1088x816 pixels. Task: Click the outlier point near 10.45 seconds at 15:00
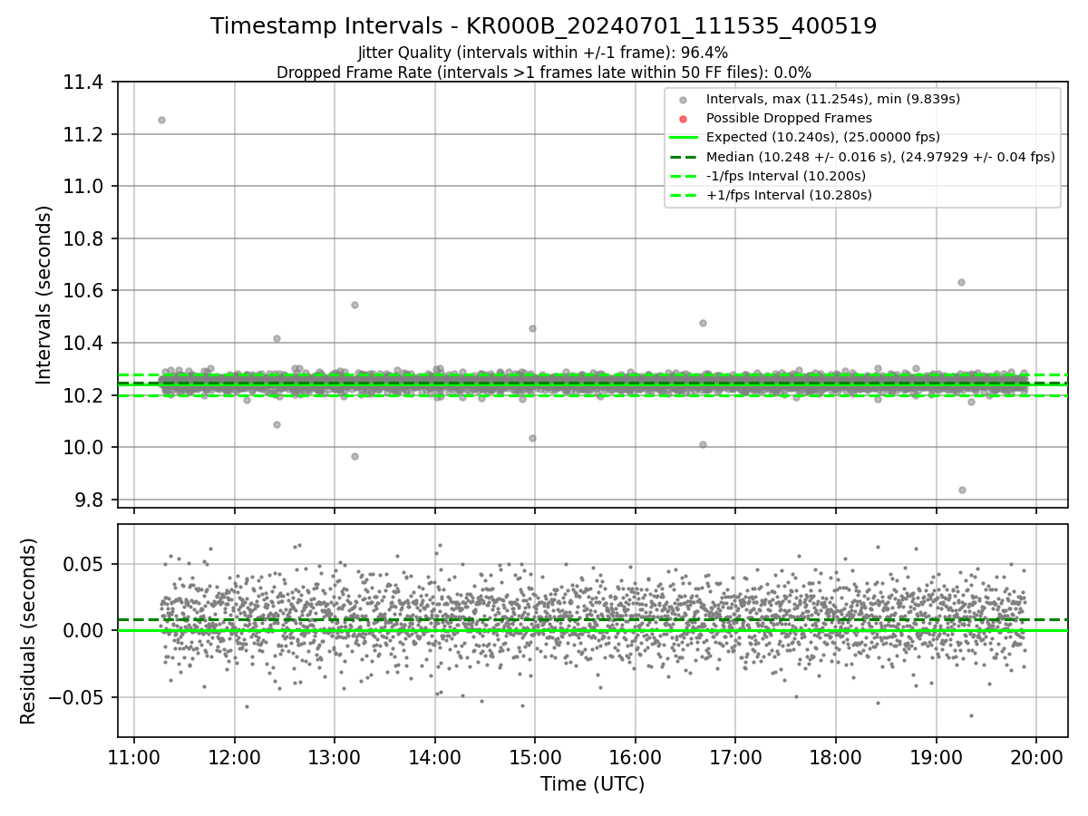tap(532, 328)
